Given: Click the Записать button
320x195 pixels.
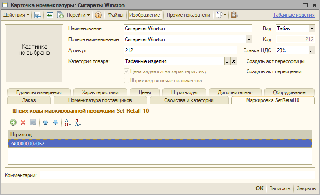Looking at the screenshot, I should click(x=280, y=188).
